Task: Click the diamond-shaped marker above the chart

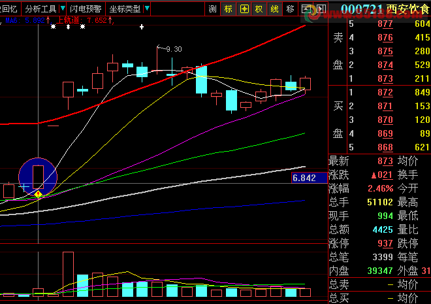Action: 68,27
